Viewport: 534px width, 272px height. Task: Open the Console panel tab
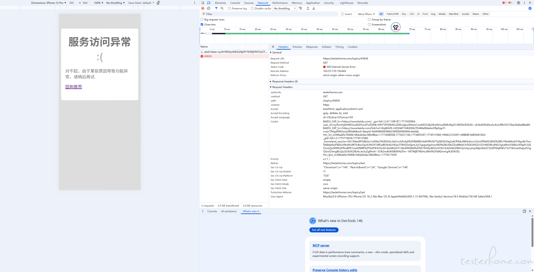point(235,3)
